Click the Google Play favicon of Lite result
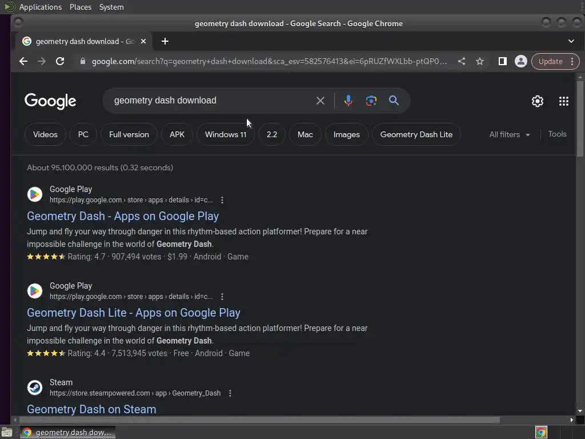 pyautogui.click(x=35, y=291)
